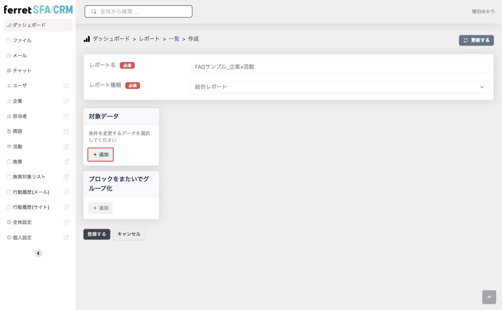
Task: Open external link icon beside ユーザ
Action: [66, 86]
